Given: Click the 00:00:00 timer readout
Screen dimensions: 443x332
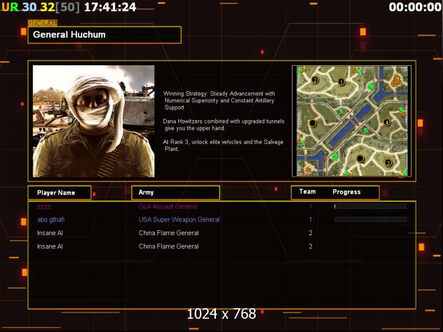Looking at the screenshot, I should pyautogui.click(x=415, y=7).
